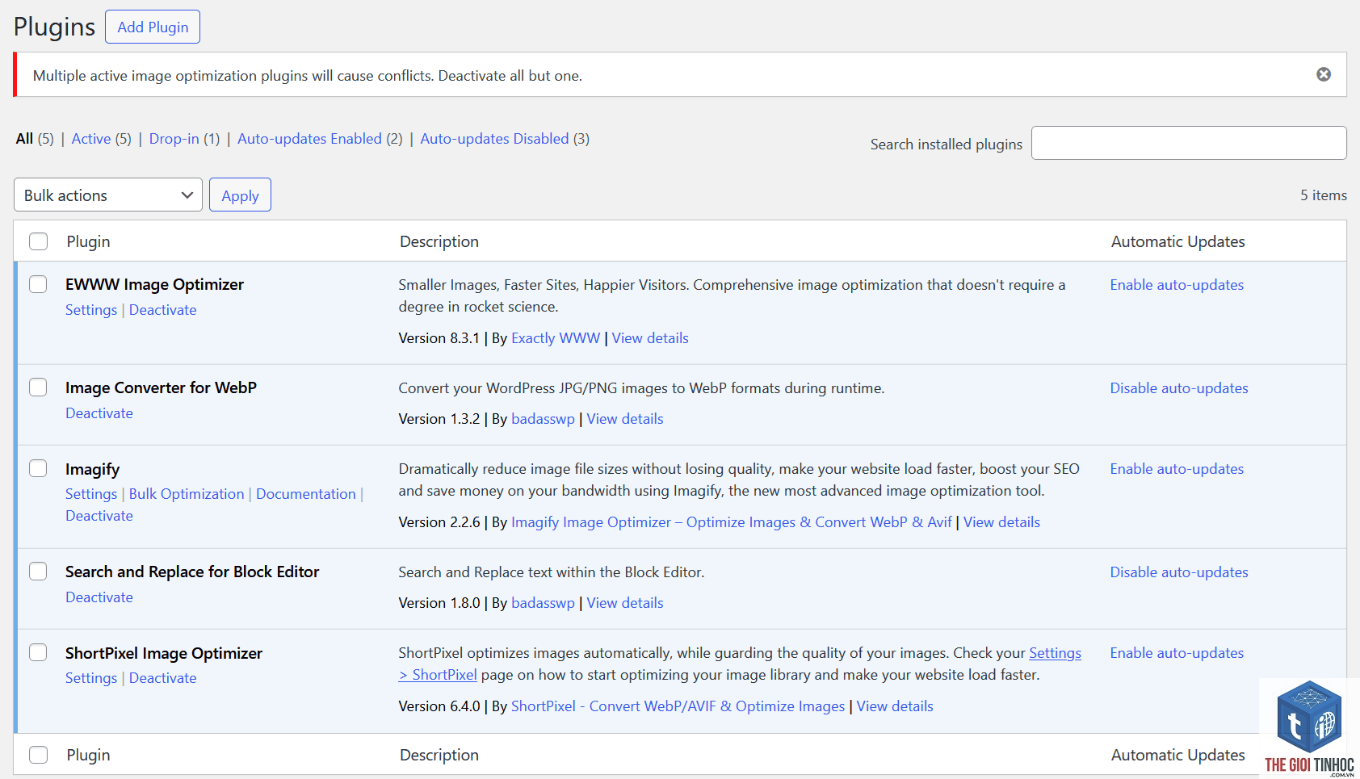This screenshot has height=779, width=1360.
Task: Click the EWWW Image Optimizer plugin name
Action: [x=154, y=284]
